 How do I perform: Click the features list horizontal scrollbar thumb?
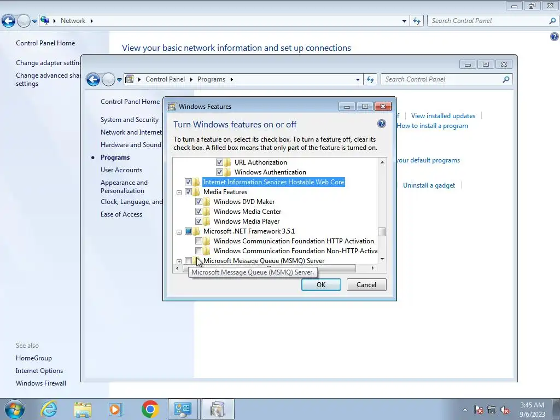click(269, 268)
